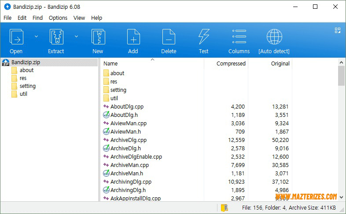Image resolution: width=346 pixels, height=214 pixels.
Task: Click the ArchivingDlg.h header file icon
Action: pyautogui.click(x=106, y=190)
